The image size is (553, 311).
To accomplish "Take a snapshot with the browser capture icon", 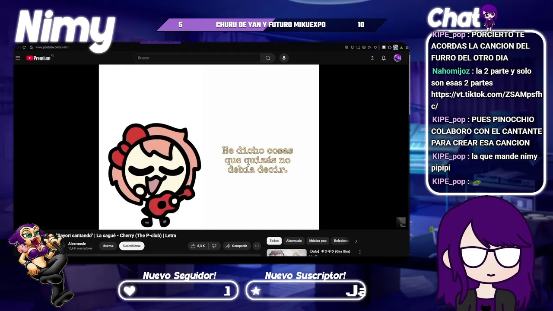I will [358, 48].
